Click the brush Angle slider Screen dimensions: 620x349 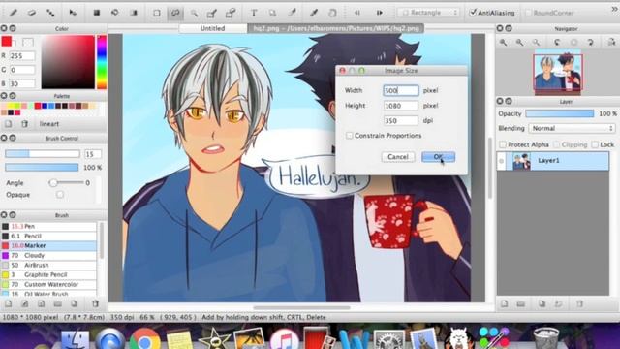click(x=67, y=183)
